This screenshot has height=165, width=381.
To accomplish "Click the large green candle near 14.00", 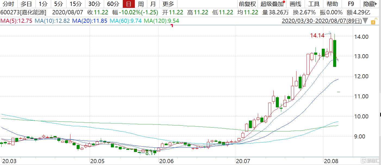I will tap(335, 53).
